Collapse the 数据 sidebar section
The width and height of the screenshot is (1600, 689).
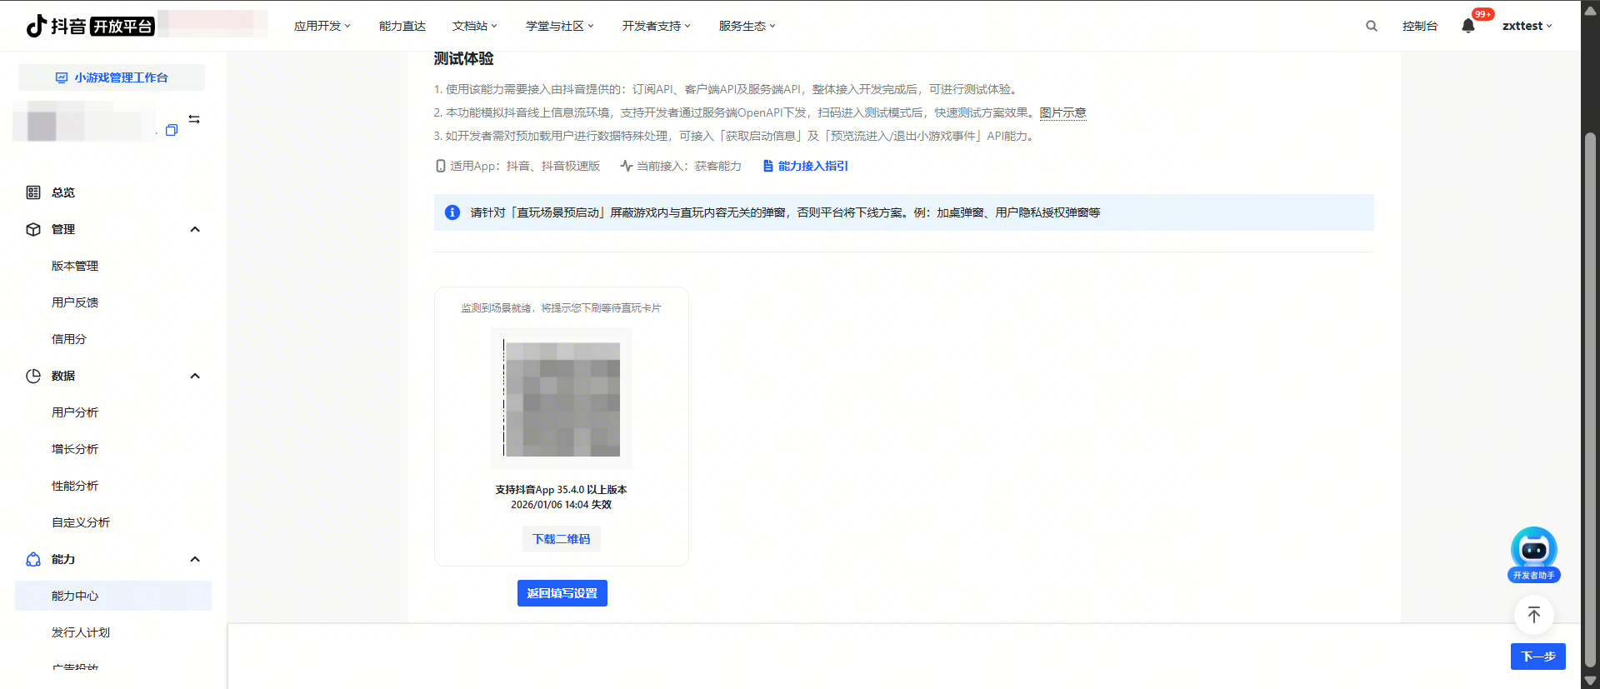(195, 376)
